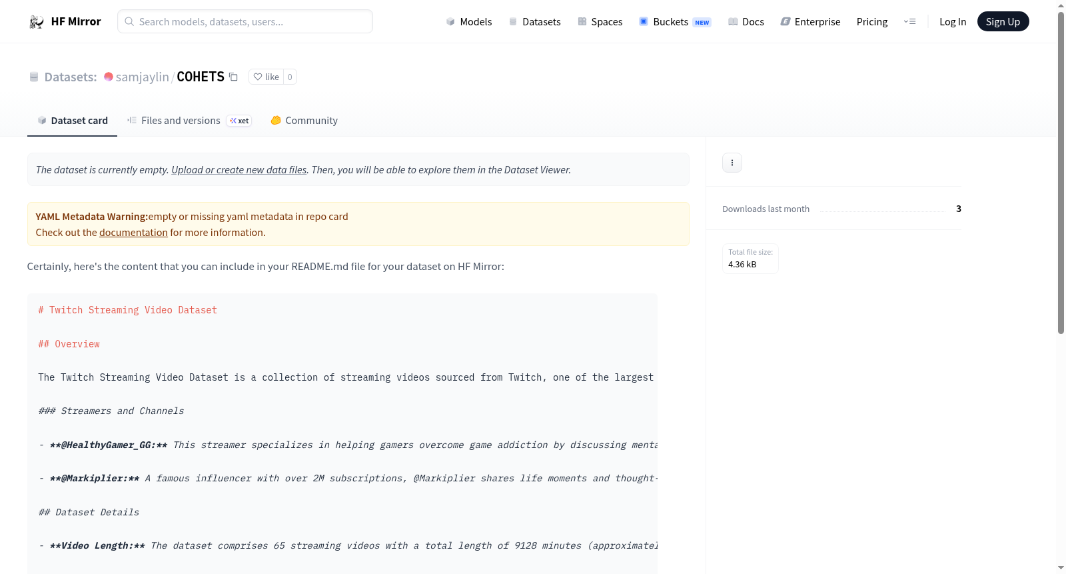The width and height of the screenshot is (1066, 574).
Task: Click the 'YAML Metadata Warning' text
Action: [x=91, y=217]
